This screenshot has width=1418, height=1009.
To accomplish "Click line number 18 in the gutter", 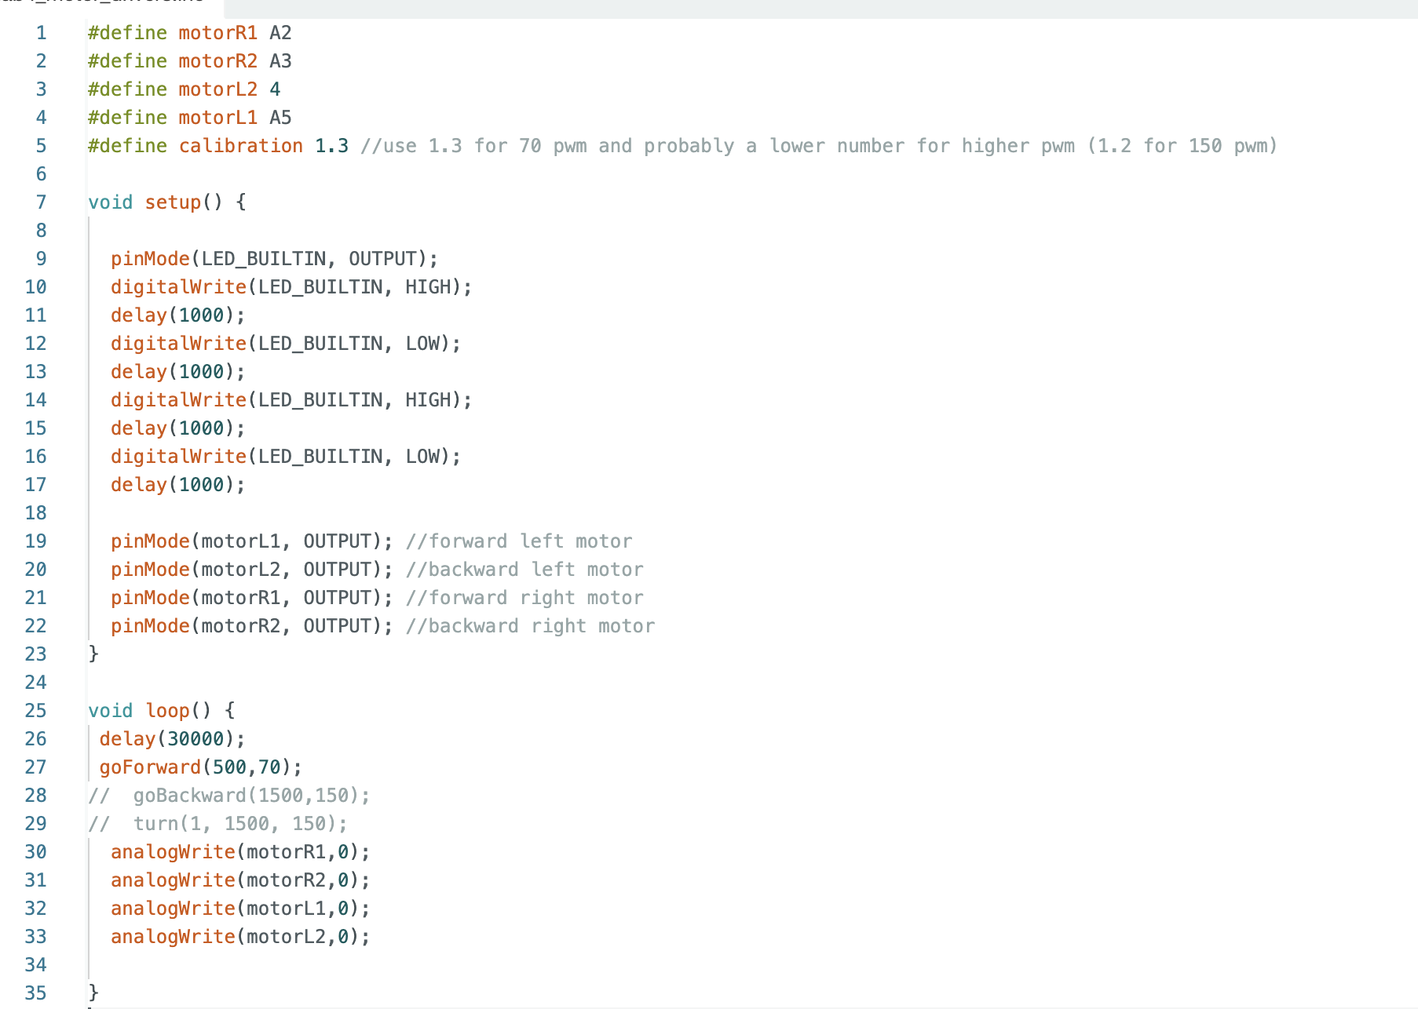I will tap(36, 513).
